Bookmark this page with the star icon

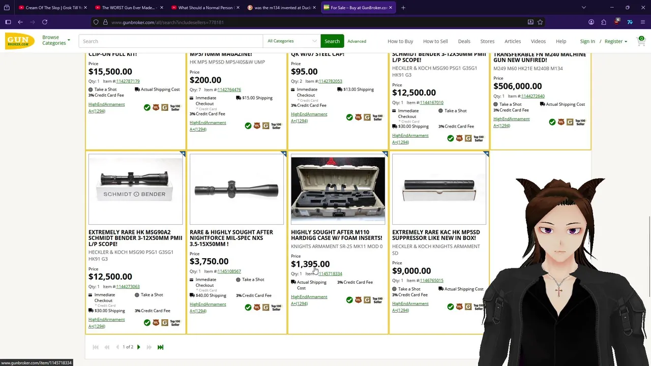(x=540, y=22)
